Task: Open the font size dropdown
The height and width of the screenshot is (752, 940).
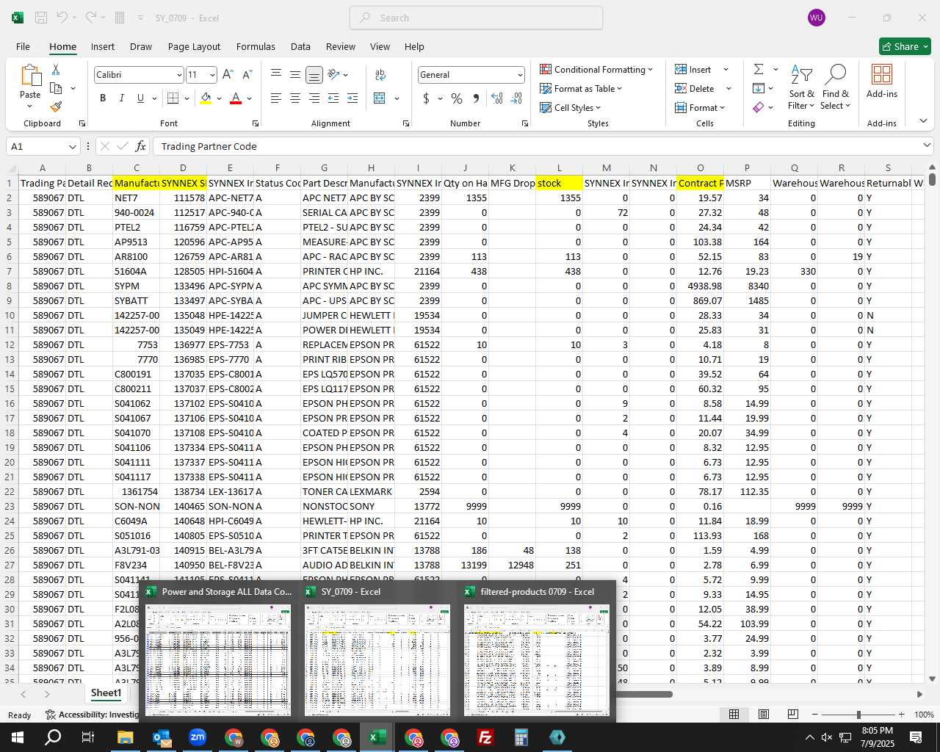Action: (x=212, y=75)
